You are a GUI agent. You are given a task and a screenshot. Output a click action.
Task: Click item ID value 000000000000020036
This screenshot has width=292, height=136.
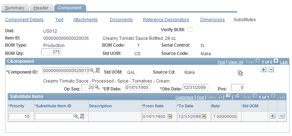tap(66, 38)
